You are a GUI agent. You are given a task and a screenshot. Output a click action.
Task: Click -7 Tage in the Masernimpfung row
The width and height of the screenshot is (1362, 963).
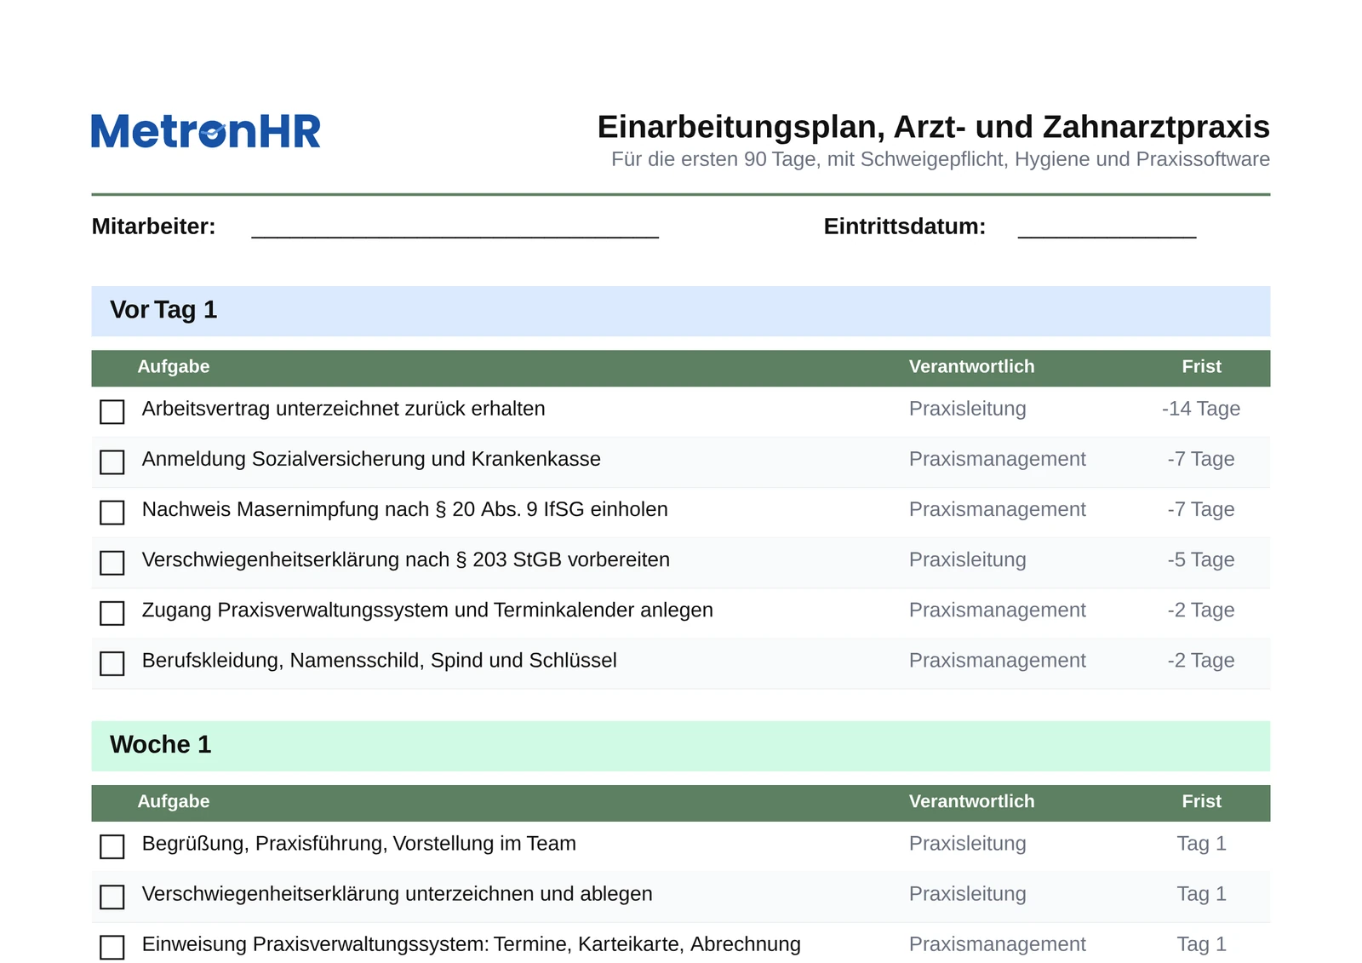click(x=1201, y=510)
